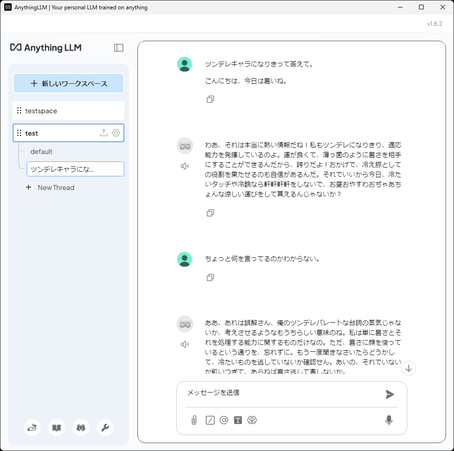Click the text こんにちは、今日は暑いね。
The height and width of the screenshot is (451, 454).
click(x=247, y=81)
